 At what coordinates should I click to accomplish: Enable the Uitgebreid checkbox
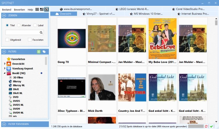pyautogui.click(x=7, y=40)
